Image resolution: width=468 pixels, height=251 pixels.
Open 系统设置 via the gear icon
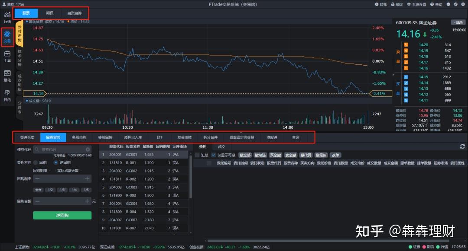pos(409,4)
